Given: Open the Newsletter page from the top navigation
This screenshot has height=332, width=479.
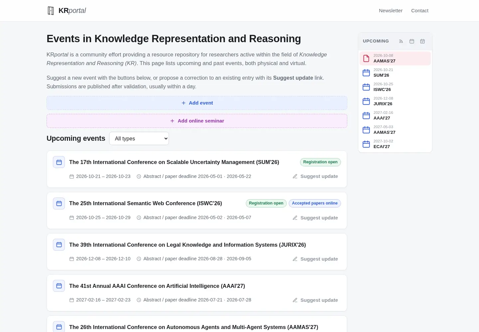Looking at the screenshot, I should 391,11.
